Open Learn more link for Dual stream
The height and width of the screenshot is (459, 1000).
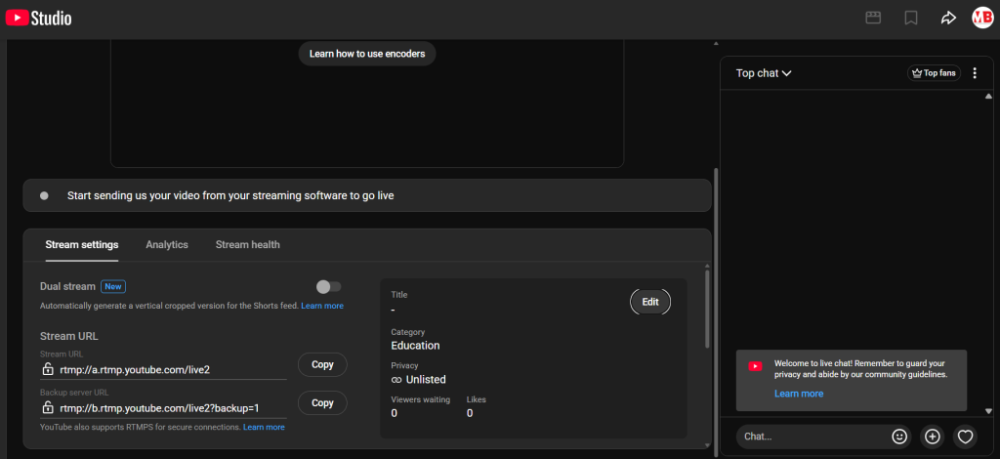pos(322,306)
